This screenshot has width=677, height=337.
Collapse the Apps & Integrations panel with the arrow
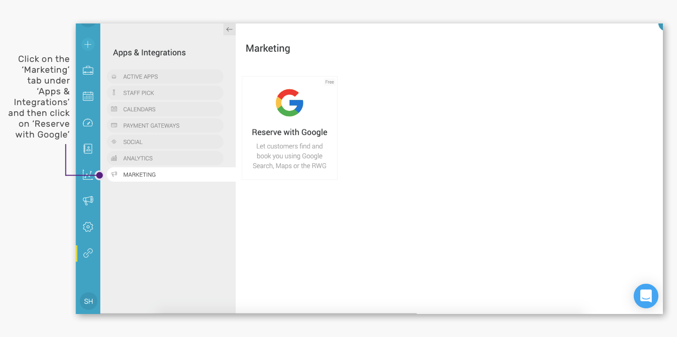click(x=229, y=29)
